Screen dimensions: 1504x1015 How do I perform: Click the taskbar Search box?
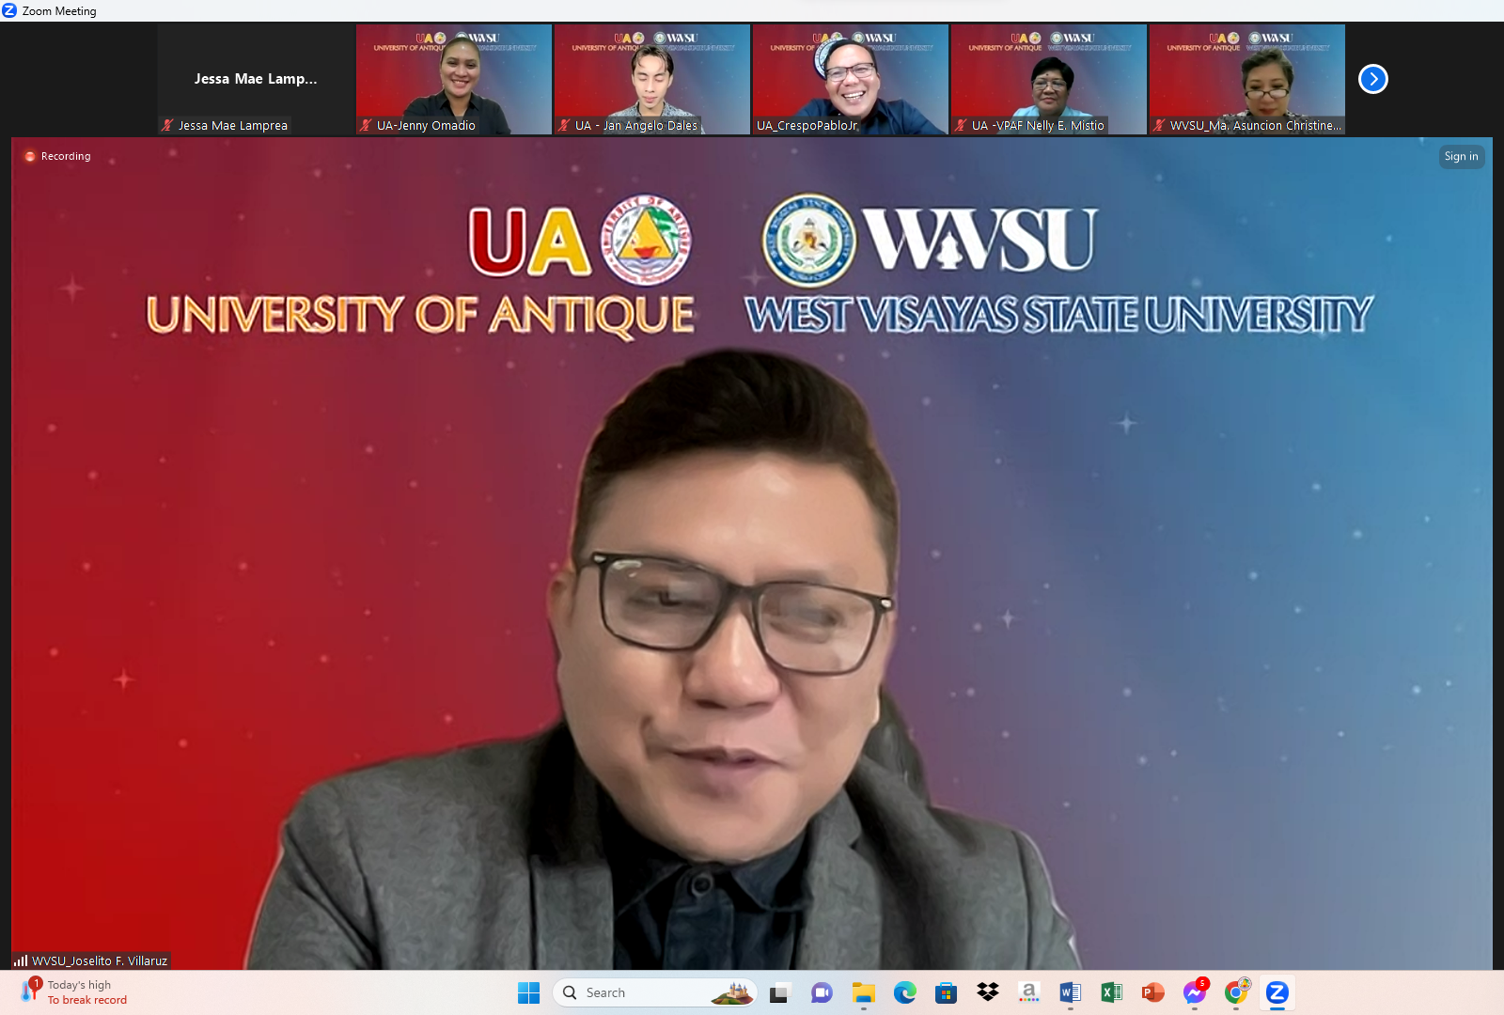click(655, 992)
